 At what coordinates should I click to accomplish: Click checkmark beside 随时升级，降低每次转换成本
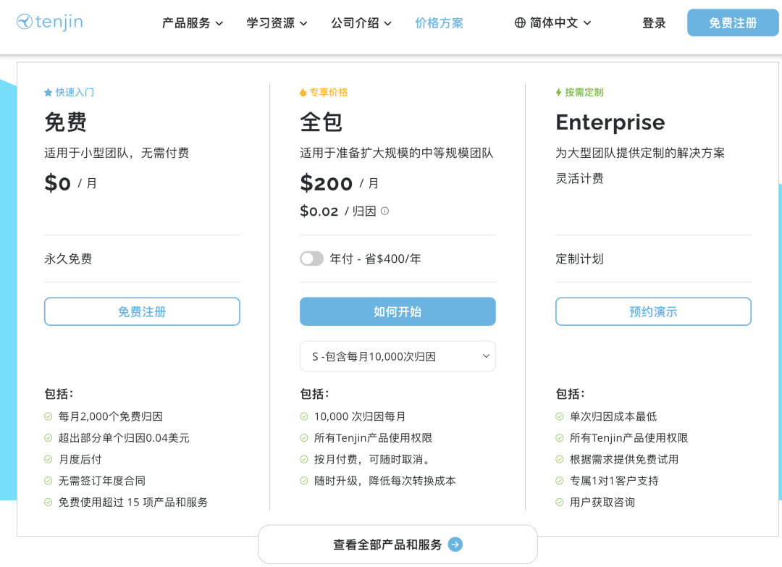(x=304, y=481)
